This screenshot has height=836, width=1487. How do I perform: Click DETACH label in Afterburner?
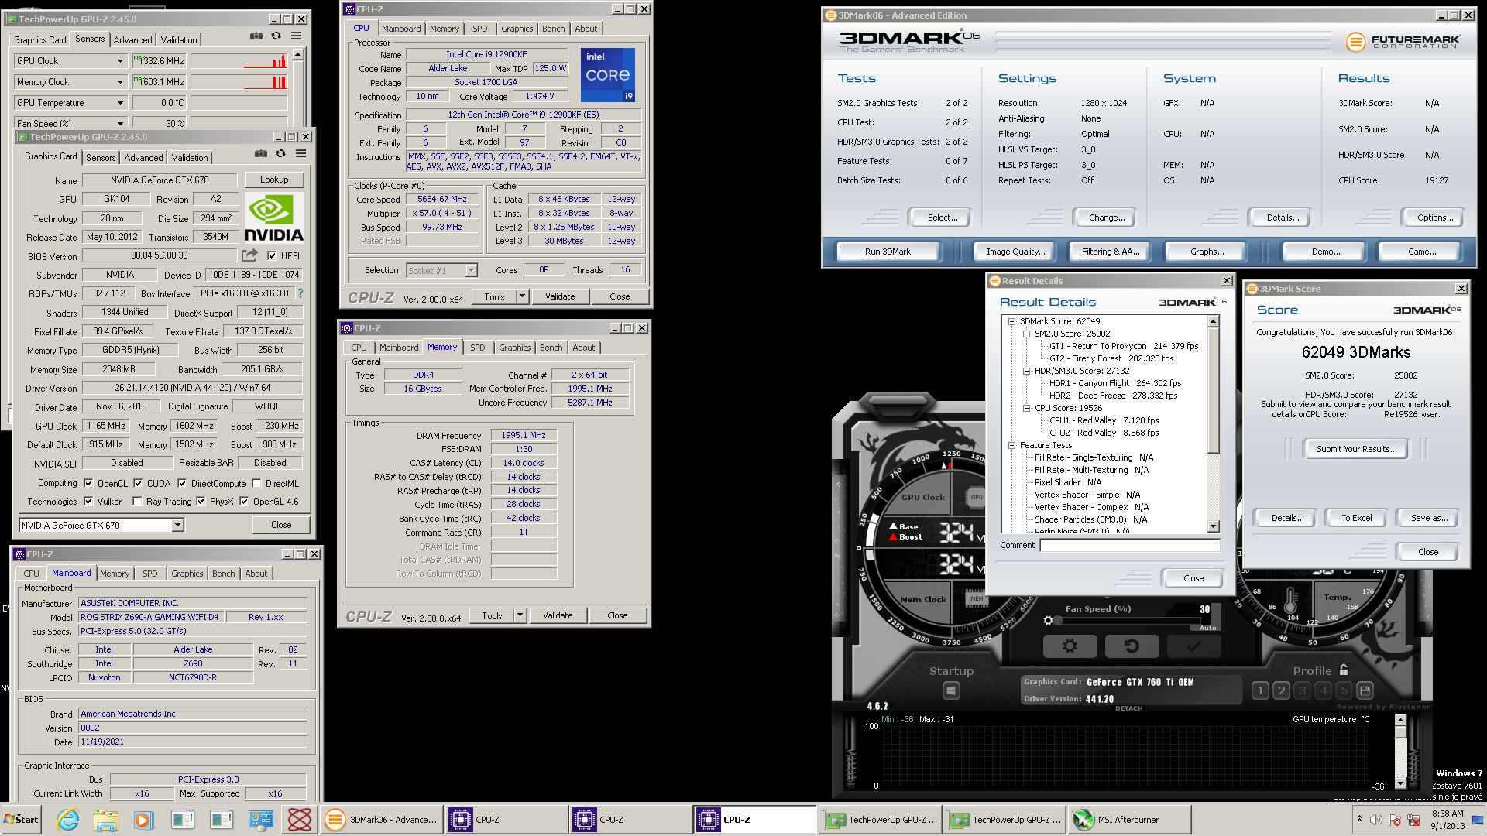[x=1128, y=708]
